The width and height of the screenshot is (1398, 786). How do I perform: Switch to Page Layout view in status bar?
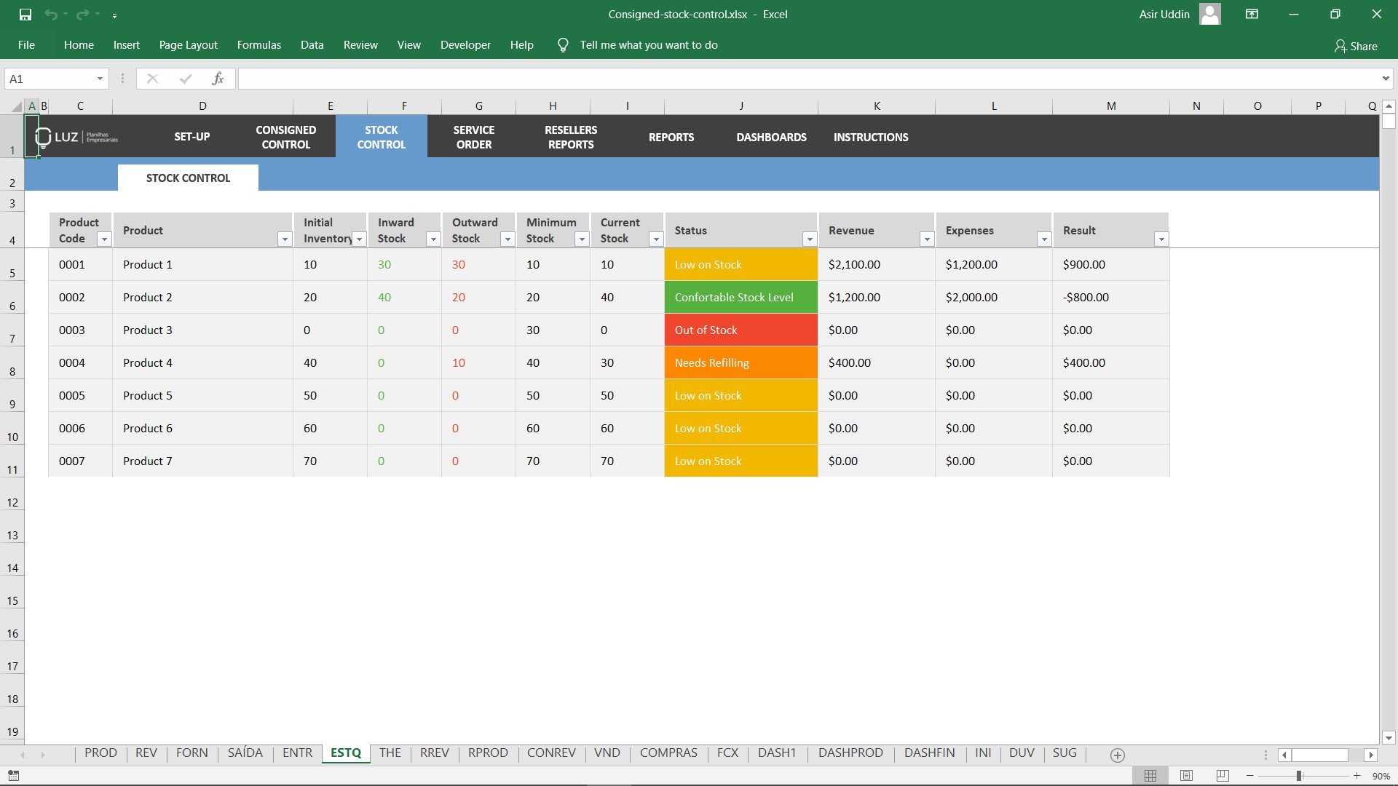click(x=1185, y=774)
